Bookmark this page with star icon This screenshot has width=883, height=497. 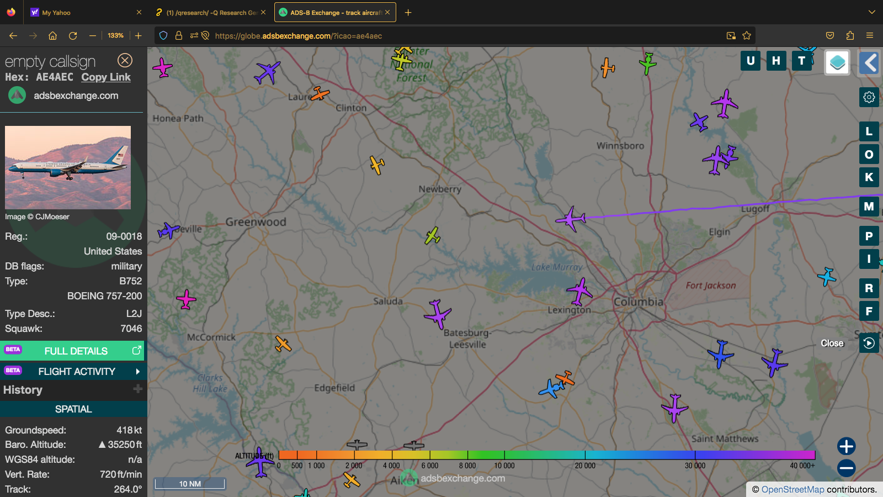click(x=747, y=35)
